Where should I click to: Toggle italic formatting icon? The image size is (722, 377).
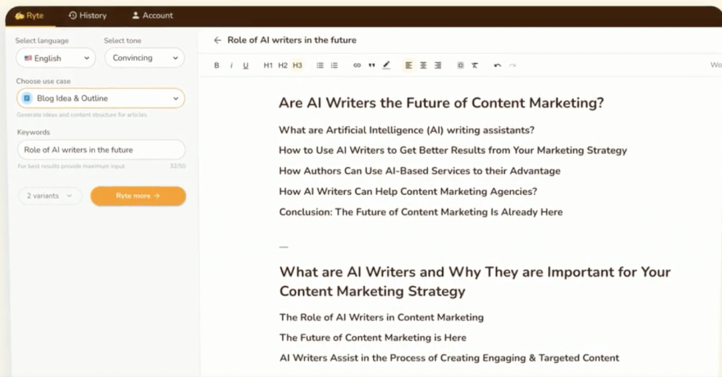click(x=231, y=66)
